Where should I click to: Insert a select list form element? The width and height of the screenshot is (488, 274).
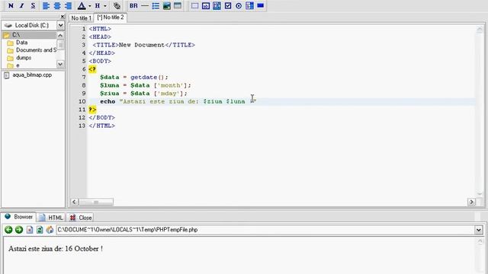tap(249, 5)
